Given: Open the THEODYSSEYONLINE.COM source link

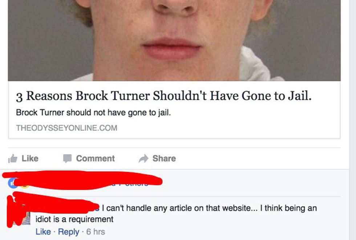Looking at the screenshot, I should coord(67,128).
